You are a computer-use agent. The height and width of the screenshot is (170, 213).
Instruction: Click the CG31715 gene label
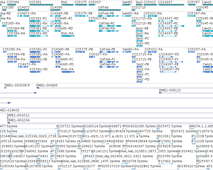coord(139,7)
